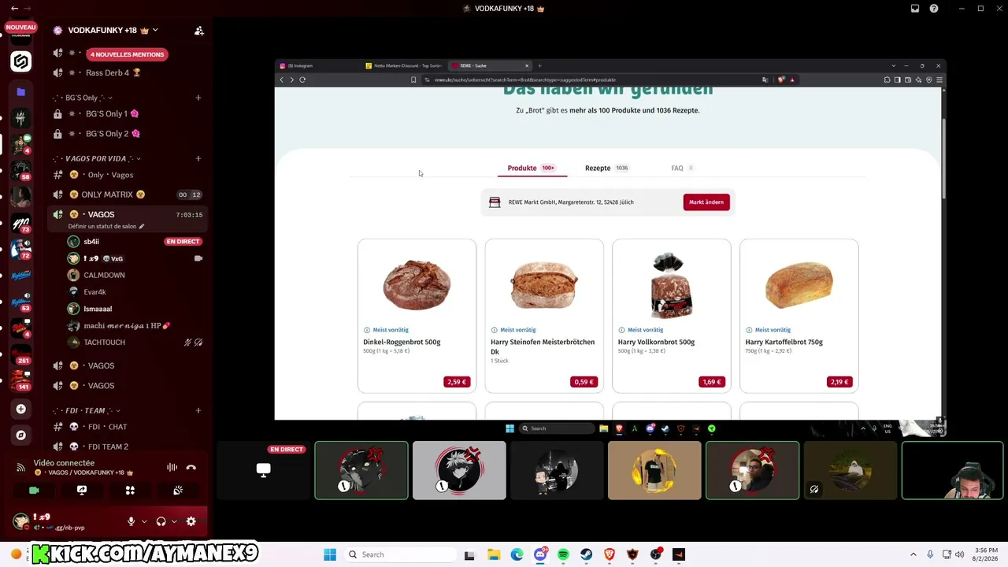Switch to the Rezepte tab
This screenshot has width=1008, height=567.
coord(606,168)
